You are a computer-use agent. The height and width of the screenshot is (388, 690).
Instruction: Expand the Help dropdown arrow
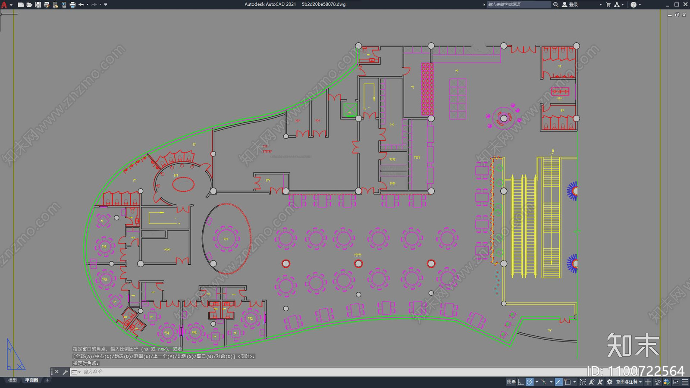(640, 5)
